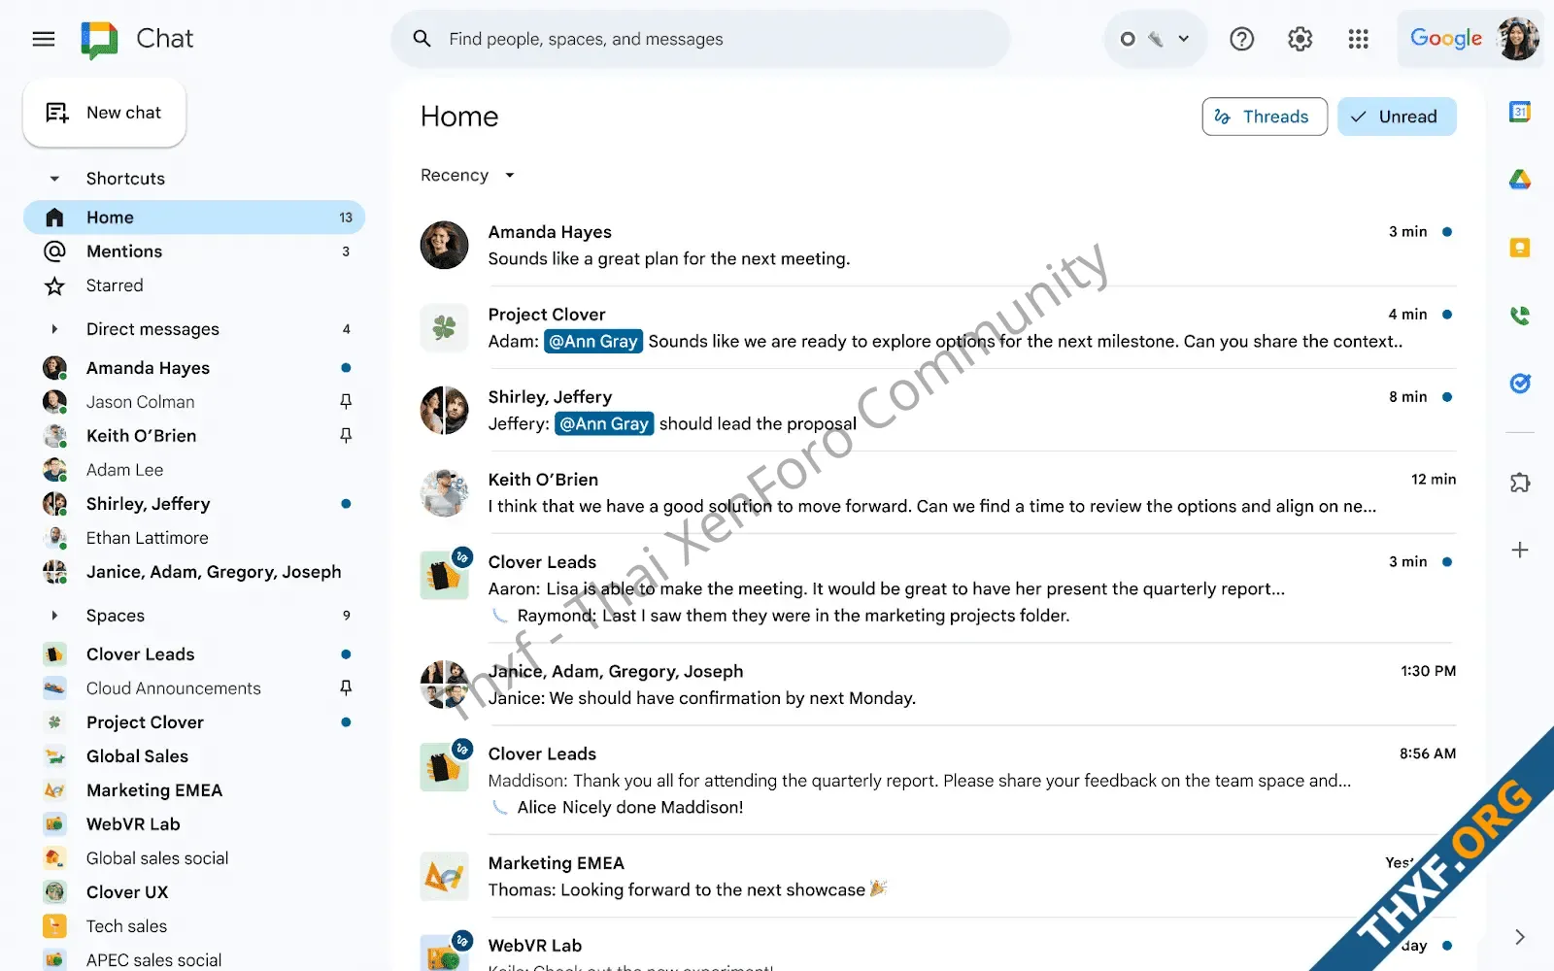Screen dimensions: 1554x971
Task: Click the Project Clover avatar in the conversation list
Action: [444, 327]
